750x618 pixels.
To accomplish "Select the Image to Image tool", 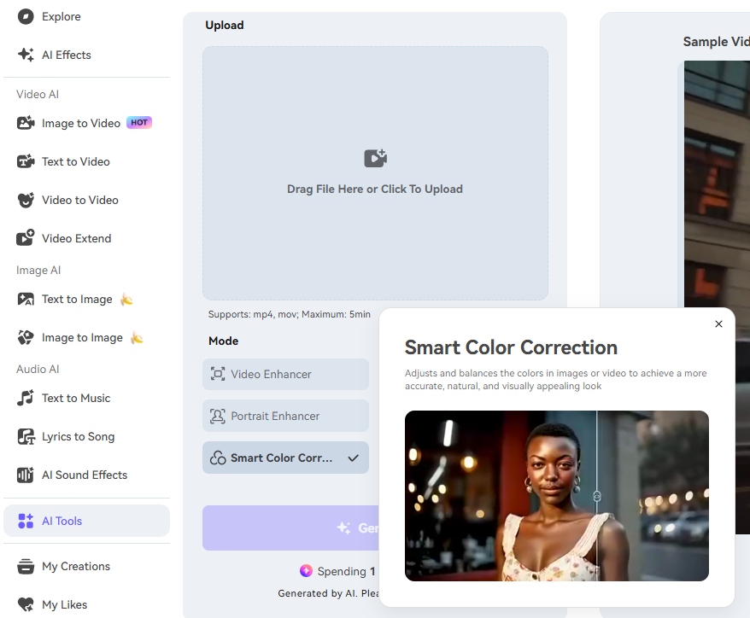I will coord(79,337).
